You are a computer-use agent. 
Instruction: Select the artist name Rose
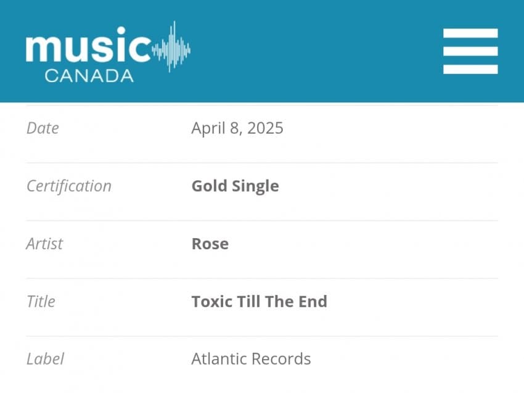pyautogui.click(x=210, y=244)
